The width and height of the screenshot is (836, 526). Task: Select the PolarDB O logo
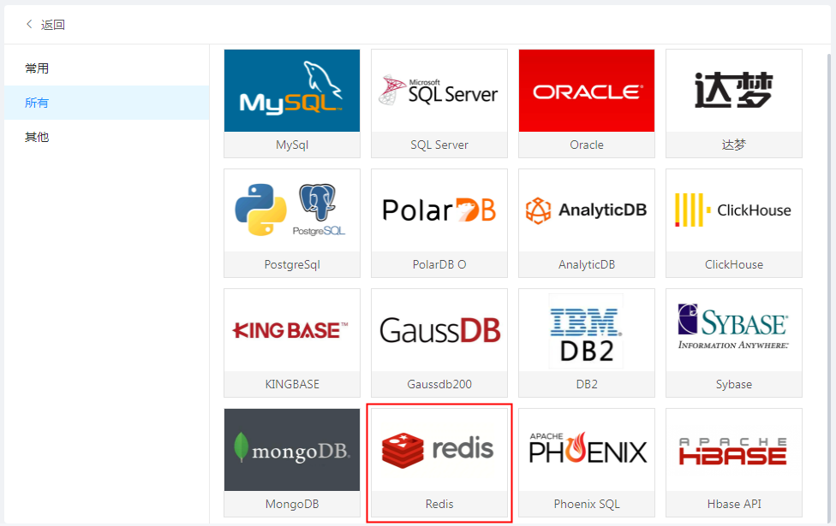pyautogui.click(x=439, y=210)
